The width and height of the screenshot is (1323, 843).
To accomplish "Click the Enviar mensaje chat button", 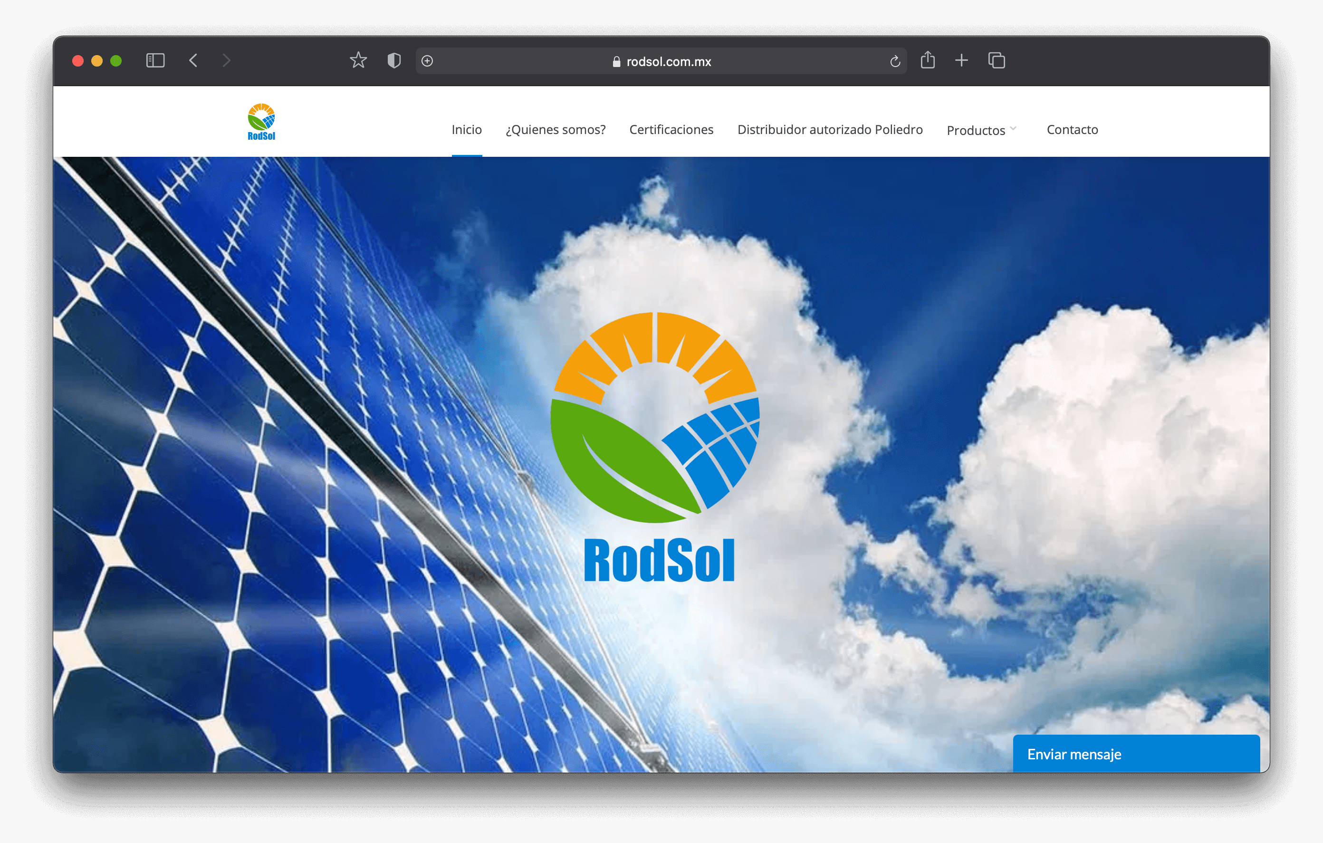I will (x=1136, y=753).
